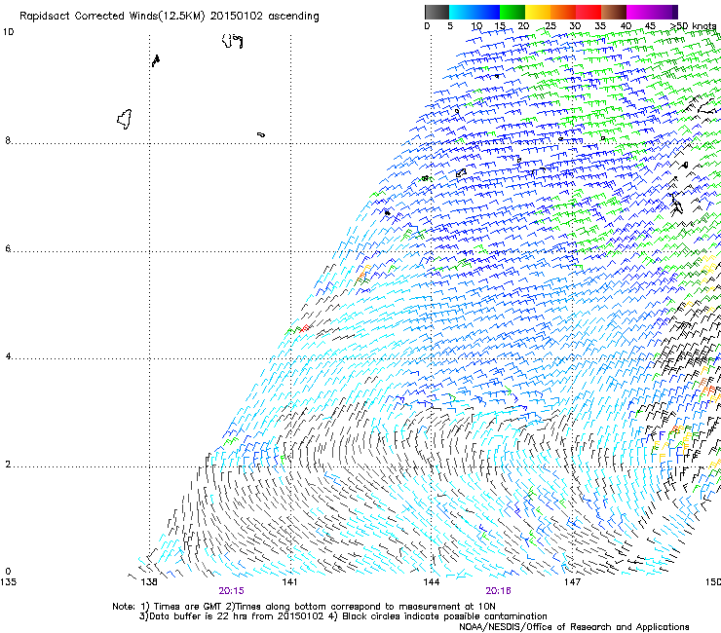Click longitude label '138' on bottom axis
721x633 pixels.
[149, 582]
